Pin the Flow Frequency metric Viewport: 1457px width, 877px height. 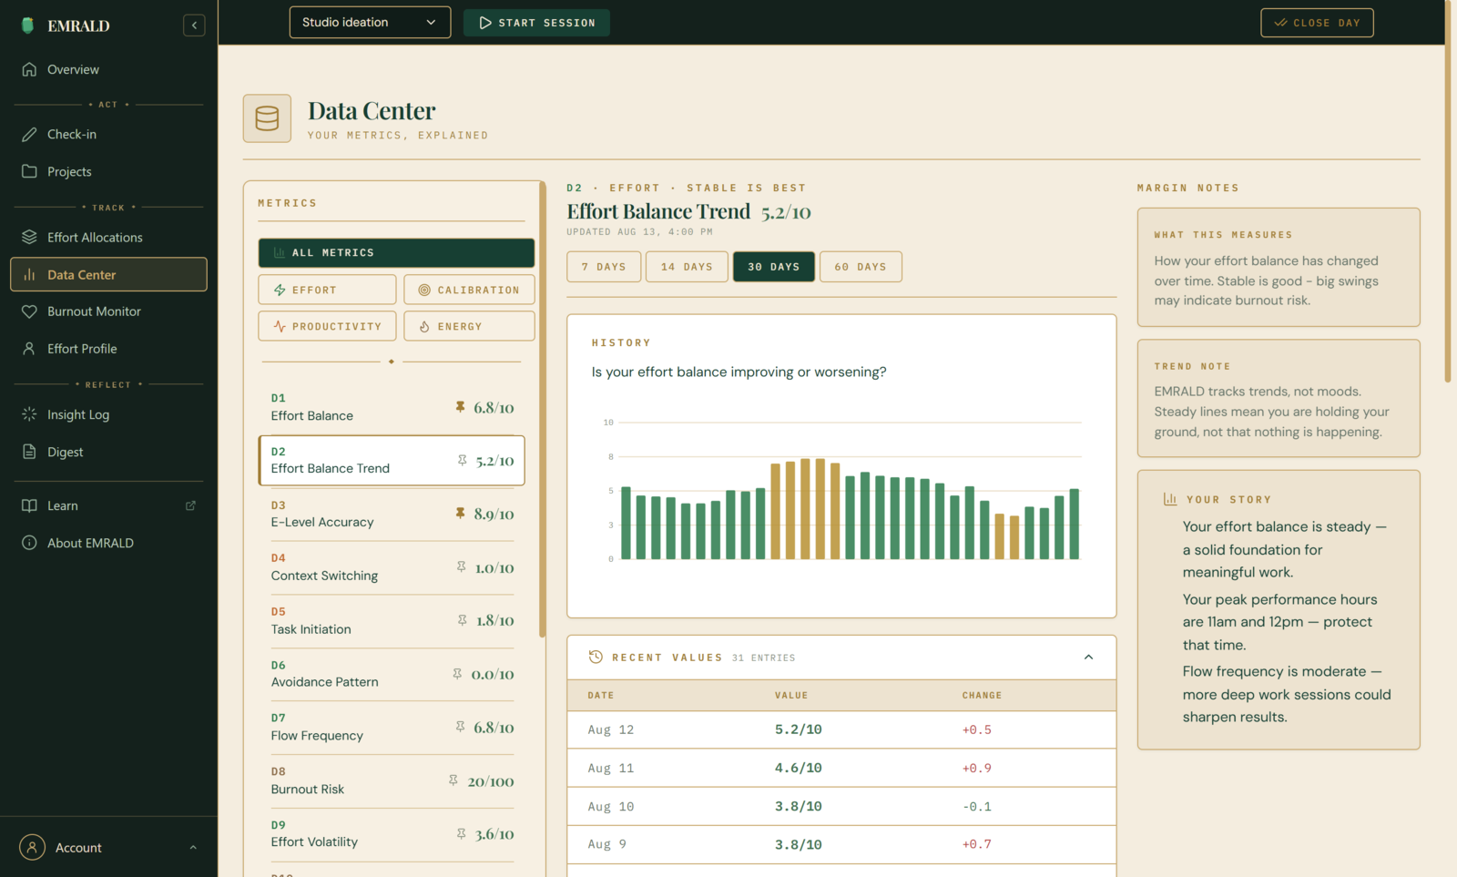point(460,727)
